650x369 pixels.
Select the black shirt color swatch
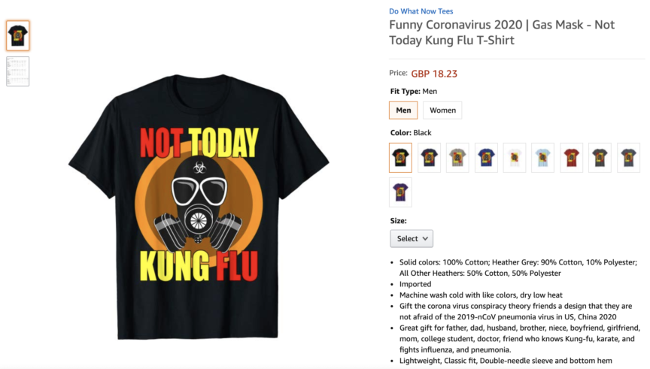pos(400,158)
